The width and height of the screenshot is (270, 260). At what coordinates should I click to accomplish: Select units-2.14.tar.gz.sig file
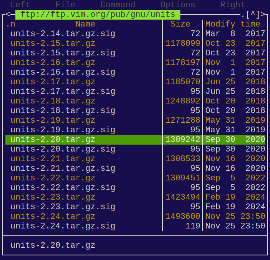tap(63, 34)
